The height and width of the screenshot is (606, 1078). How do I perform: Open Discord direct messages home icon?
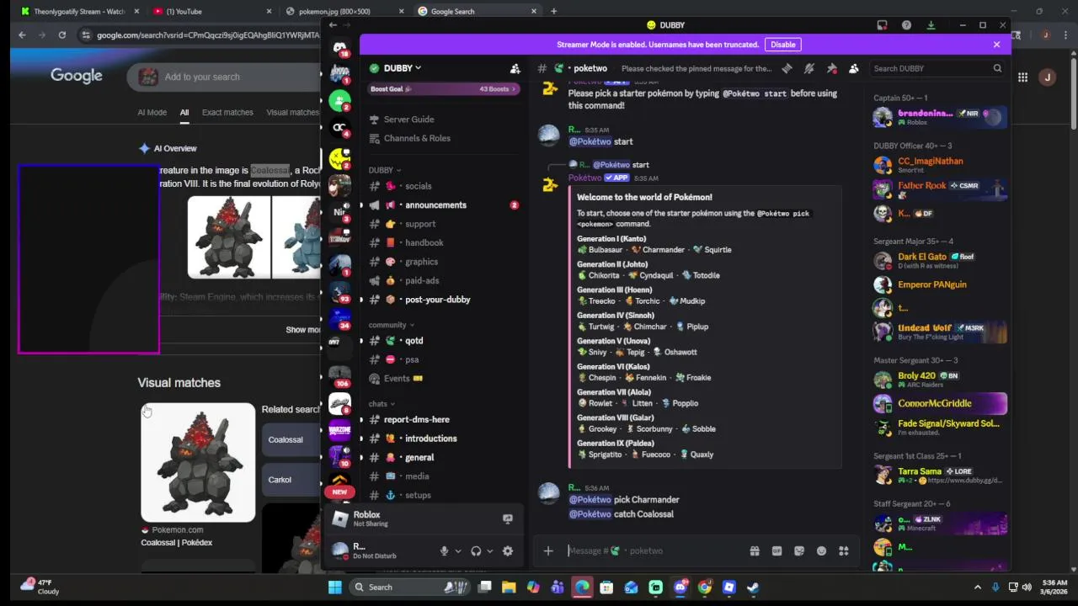339,48
